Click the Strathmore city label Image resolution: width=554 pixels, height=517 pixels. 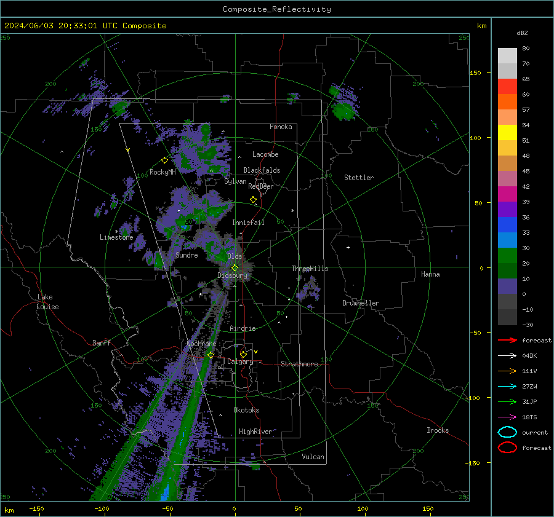[299, 364]
